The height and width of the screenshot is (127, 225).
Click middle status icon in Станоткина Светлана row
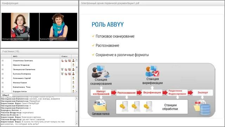(66, 61)
